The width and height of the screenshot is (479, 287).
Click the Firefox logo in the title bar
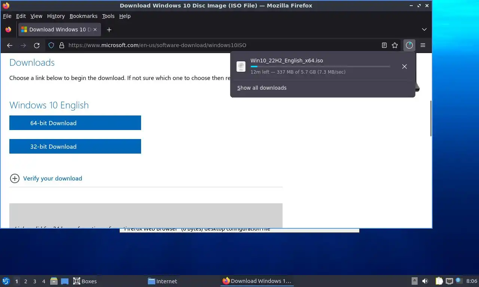6,6
